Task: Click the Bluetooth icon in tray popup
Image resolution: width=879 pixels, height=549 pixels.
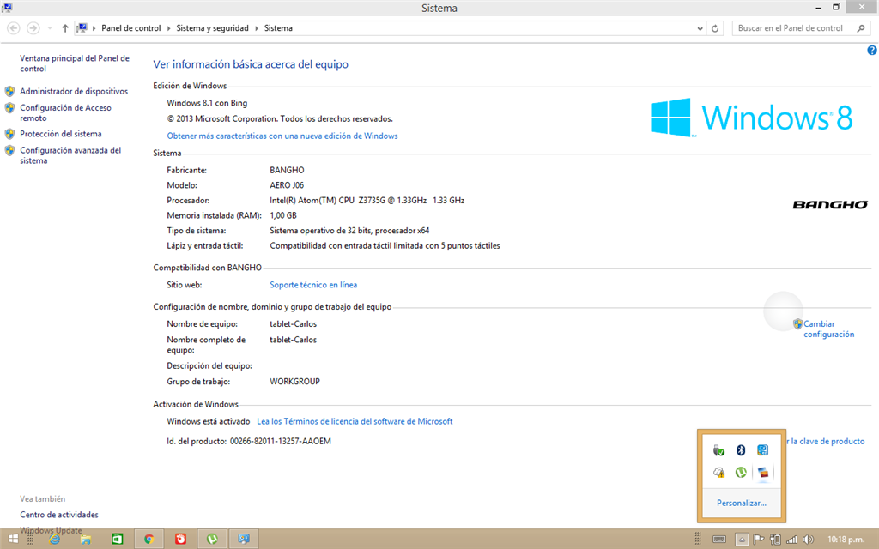Action: coord(741,449)
